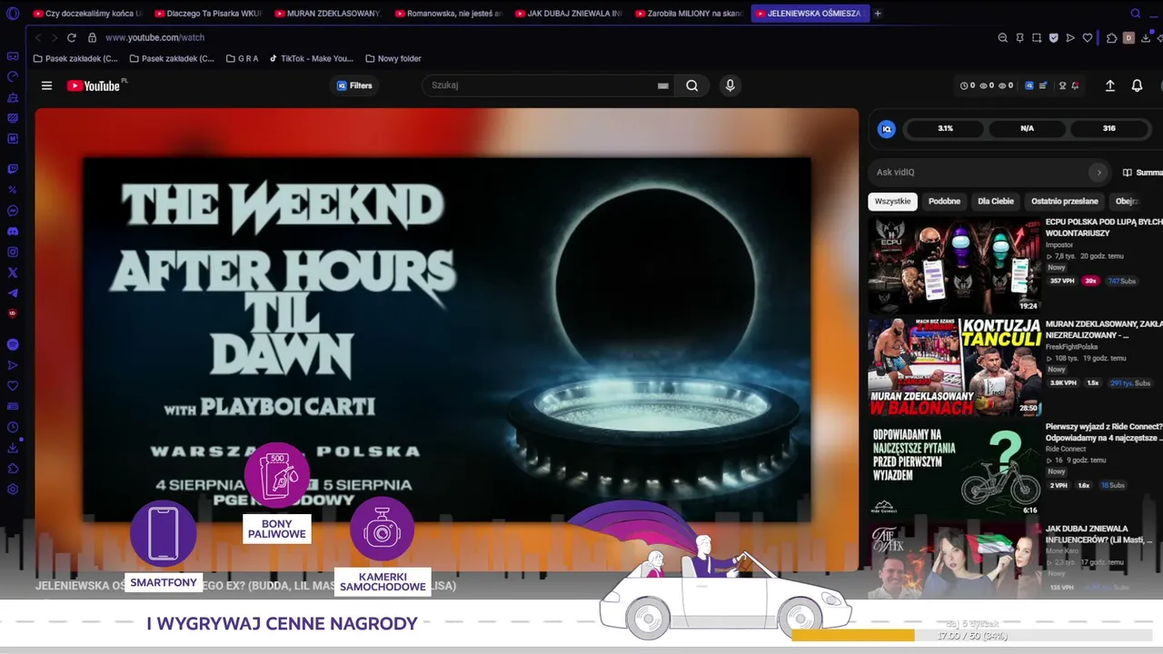Open the Ride Connect bike video thumbnail
Image resolution: width=1163 pixels, height=654 pixels.
click(x=954, y=470)
